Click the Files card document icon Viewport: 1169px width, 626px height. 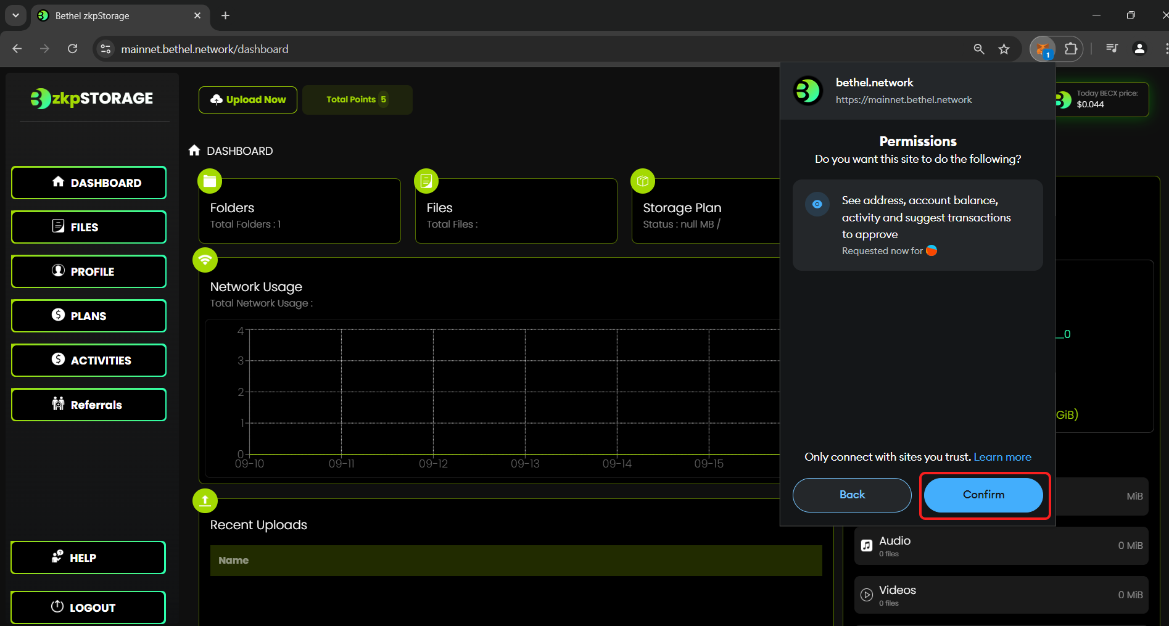[x=426, y=181]
